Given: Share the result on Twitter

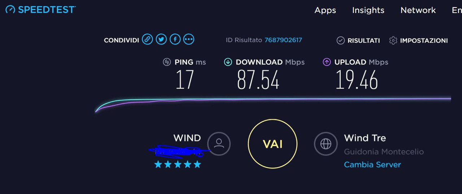Looking at the screenshot, I should (161, 39).
